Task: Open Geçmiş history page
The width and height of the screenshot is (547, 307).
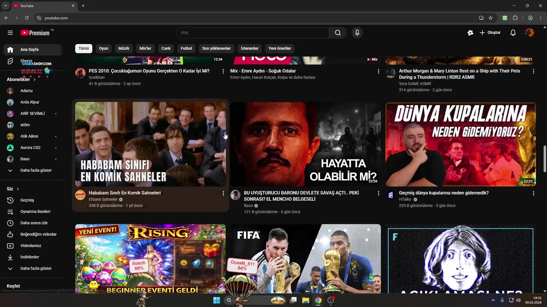Action: click(33, 200)
